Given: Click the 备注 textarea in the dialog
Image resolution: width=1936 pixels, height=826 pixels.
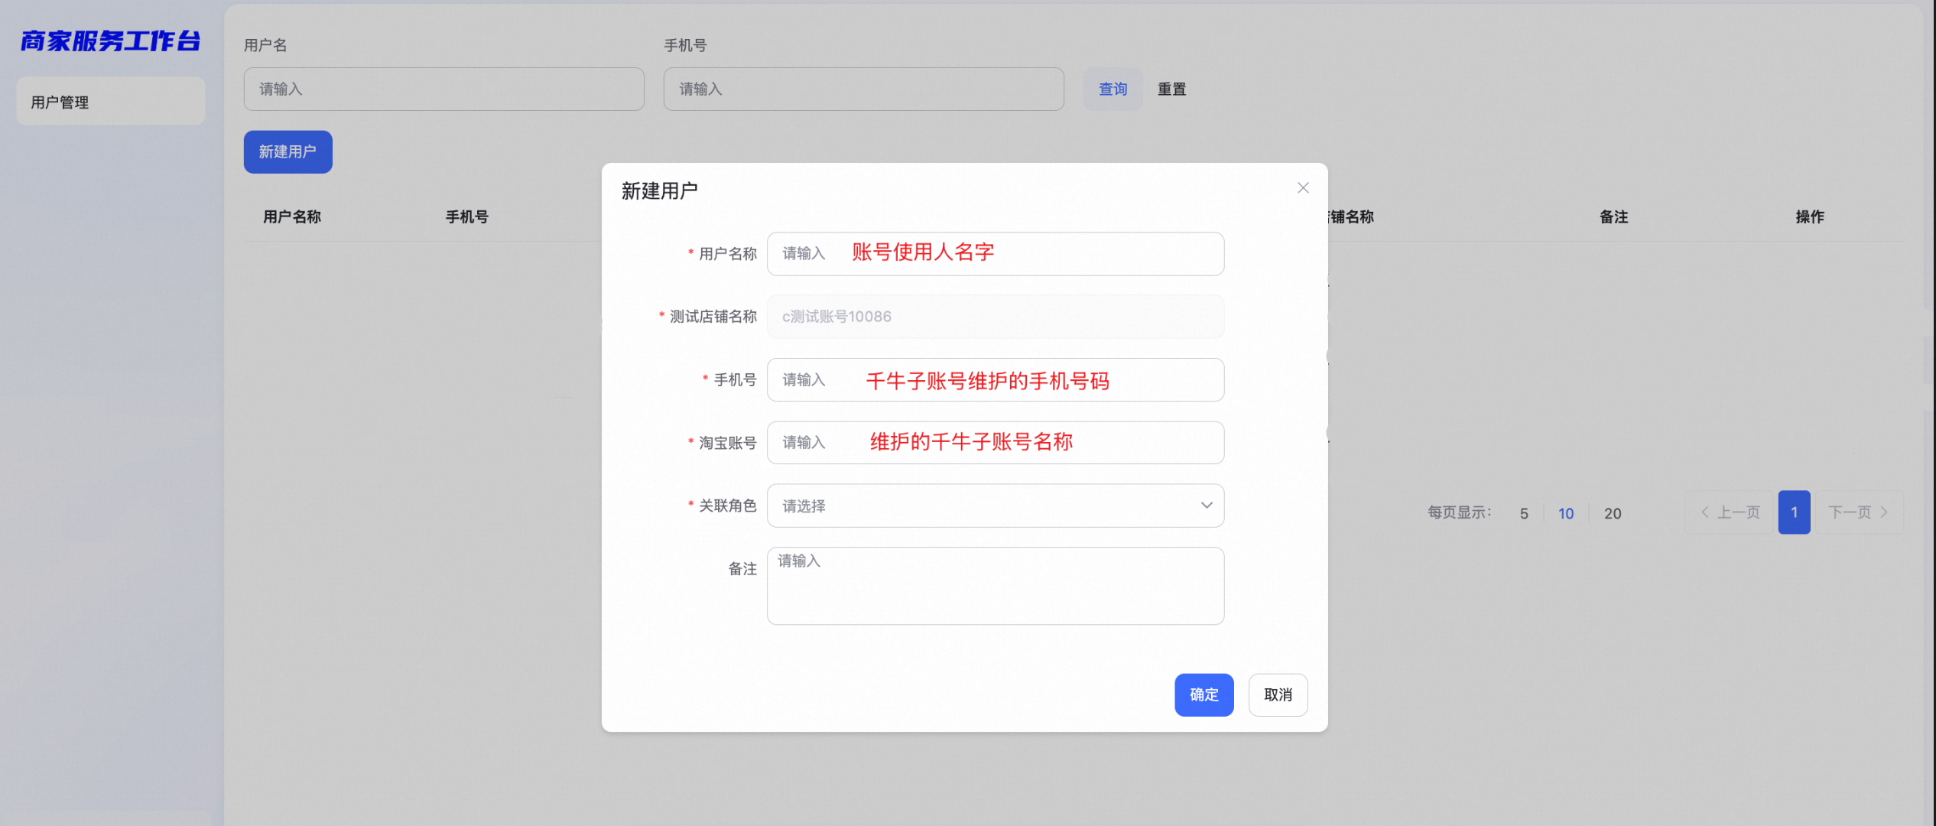Looking at the screenshot, I should 995,586.
